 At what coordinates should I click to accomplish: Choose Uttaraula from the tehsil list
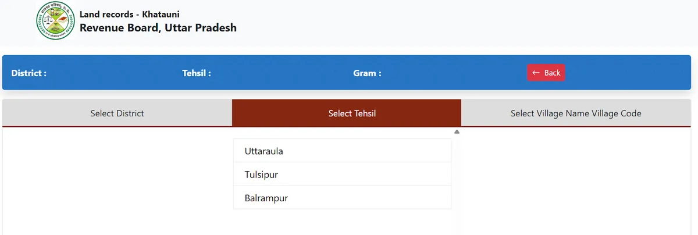pyautogui.click(x=342, y=151)
